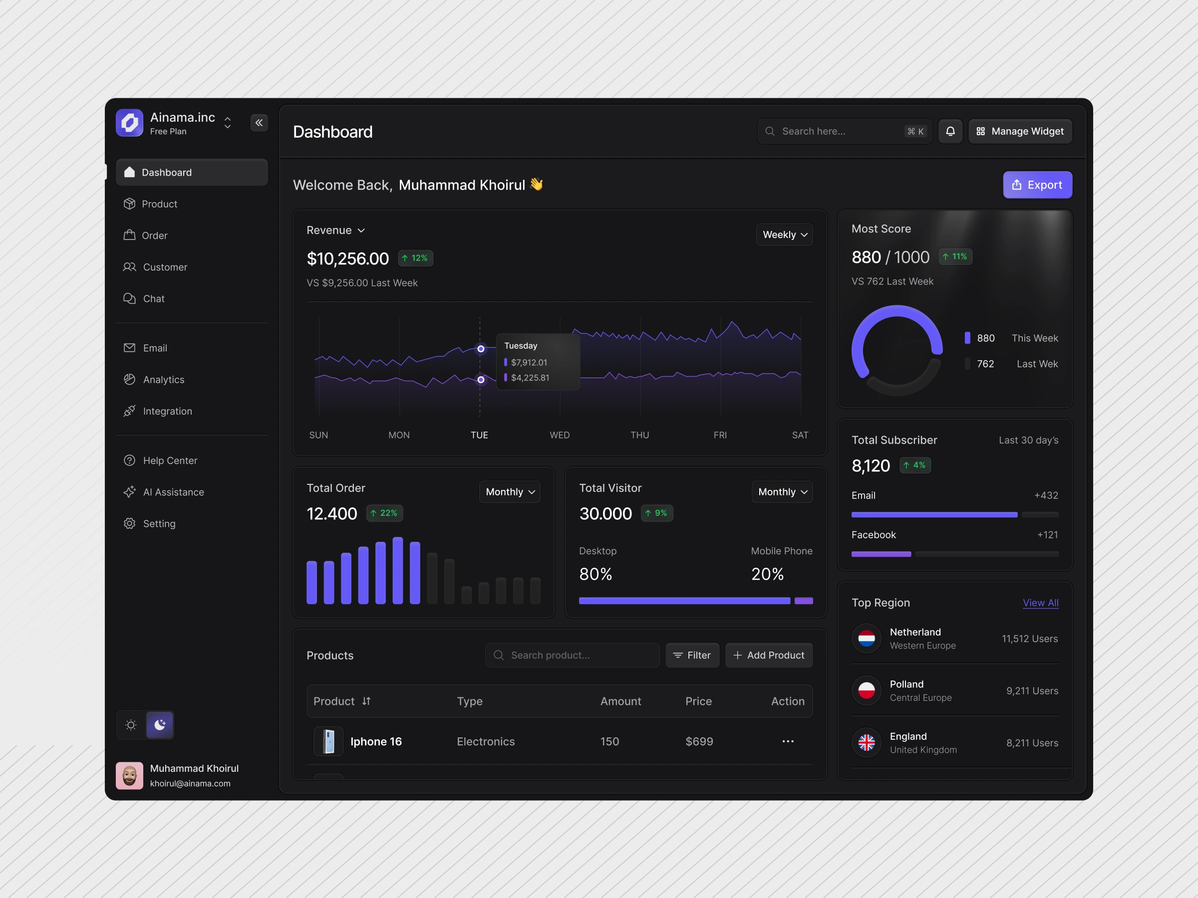1198x898 pixels.
Task: Open AI Assistance from sidebar
Action: 173,492
